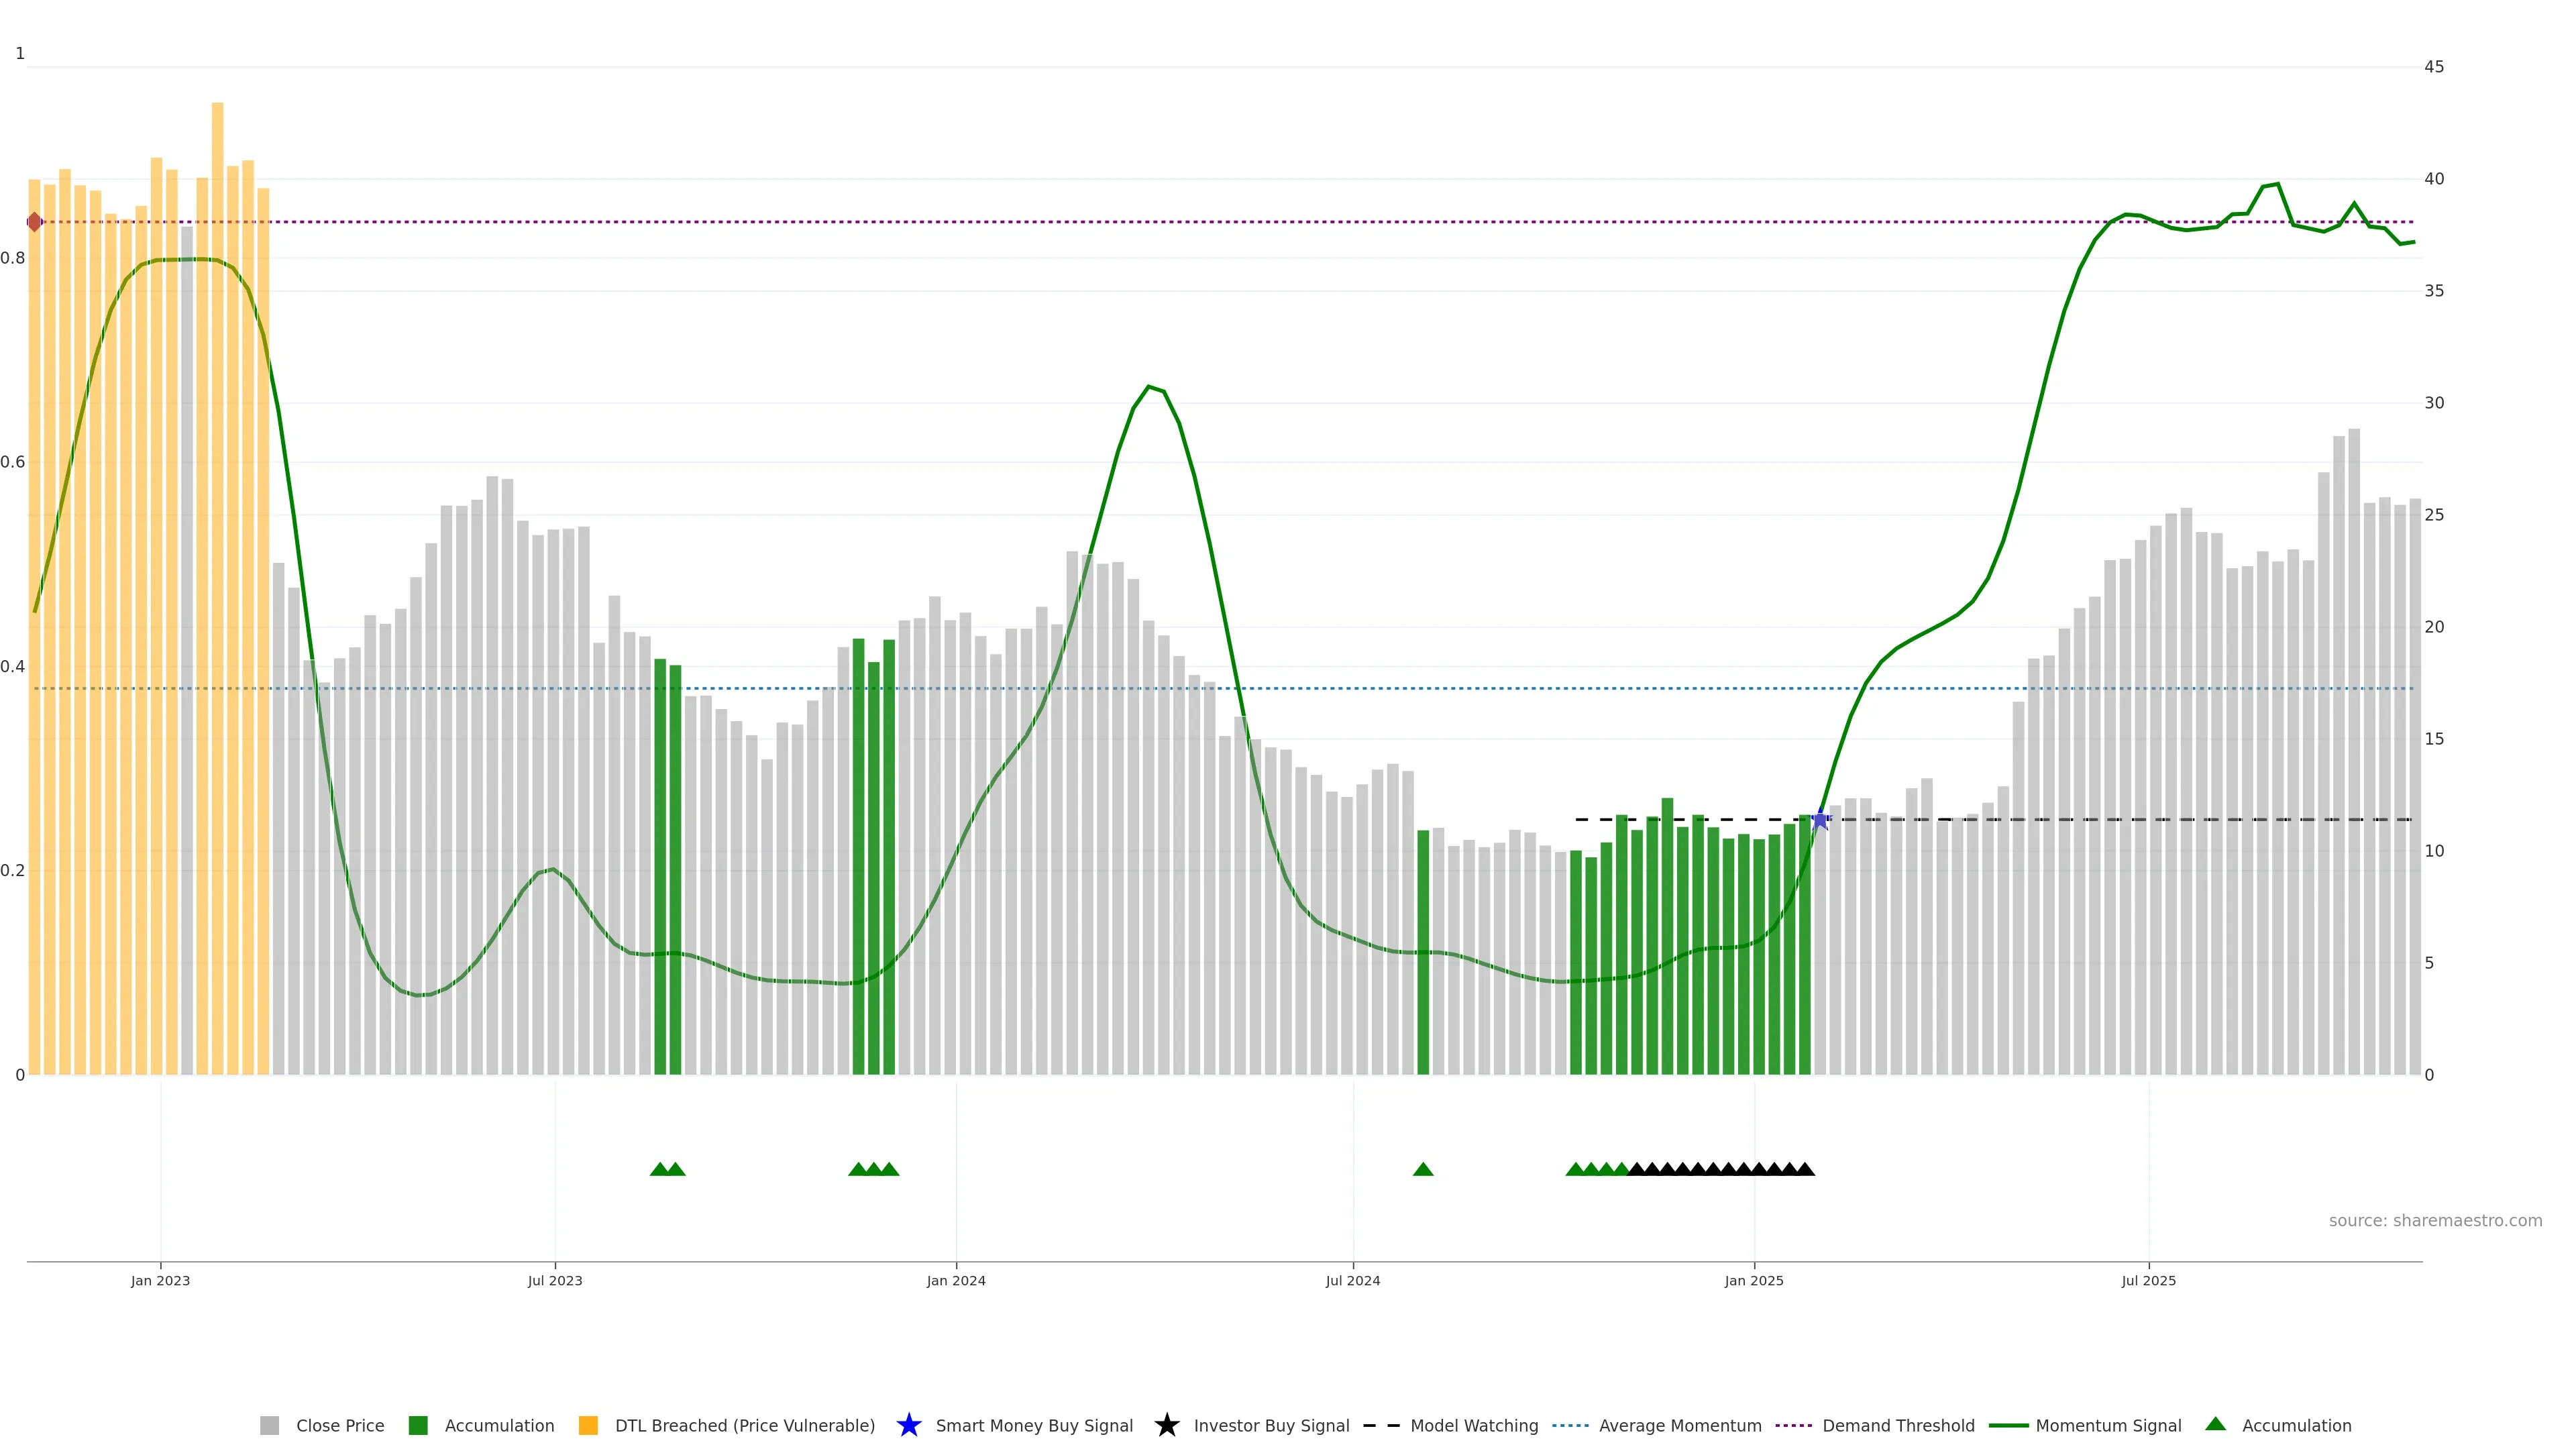This screenshot has height=1449, width=2576.
Task: Click Average Momentum legend label
Action: (x=1679, y=1425)
